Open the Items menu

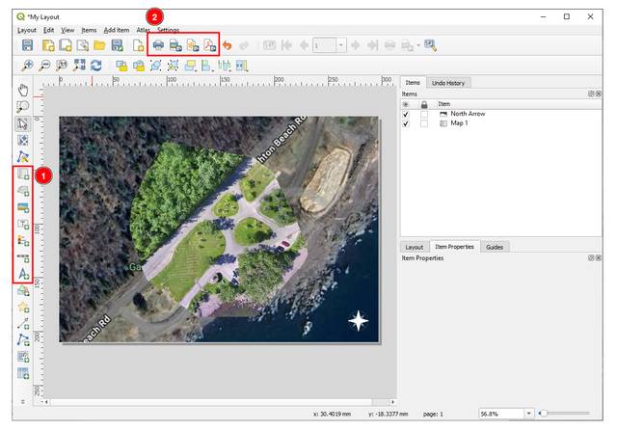pyautogui.click(x=89, y=30)
